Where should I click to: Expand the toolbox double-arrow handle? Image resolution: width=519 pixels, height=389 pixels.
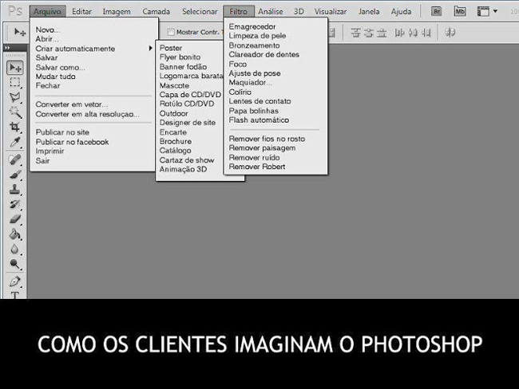tap(7, 48)
